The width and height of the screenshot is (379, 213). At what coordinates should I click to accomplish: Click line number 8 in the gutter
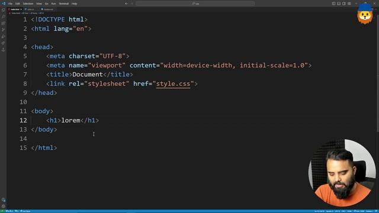coord(25,84)
